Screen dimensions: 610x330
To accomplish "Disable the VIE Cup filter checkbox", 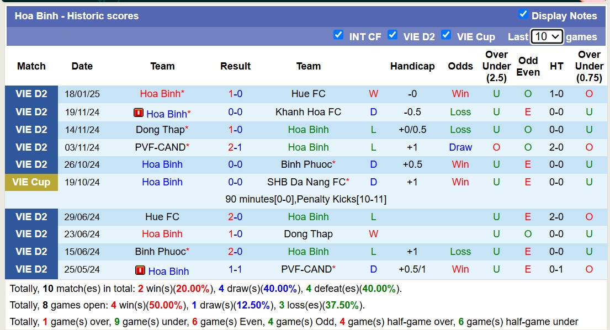I will click(x=447, y=35).
